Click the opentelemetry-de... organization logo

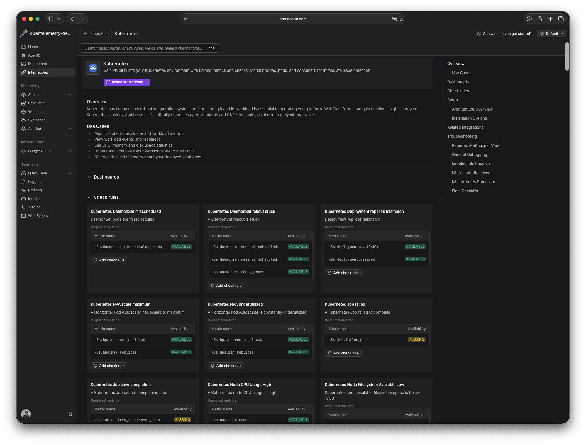[x=24, y=33]
